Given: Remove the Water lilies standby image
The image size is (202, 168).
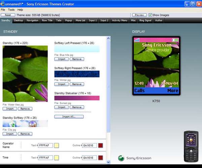Looking at the screenshot, I should [25, 109].
